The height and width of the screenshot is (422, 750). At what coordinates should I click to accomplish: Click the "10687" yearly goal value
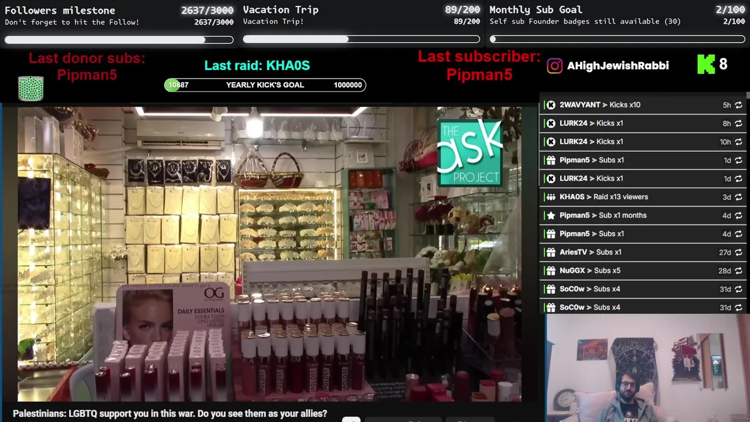point(178,85)
